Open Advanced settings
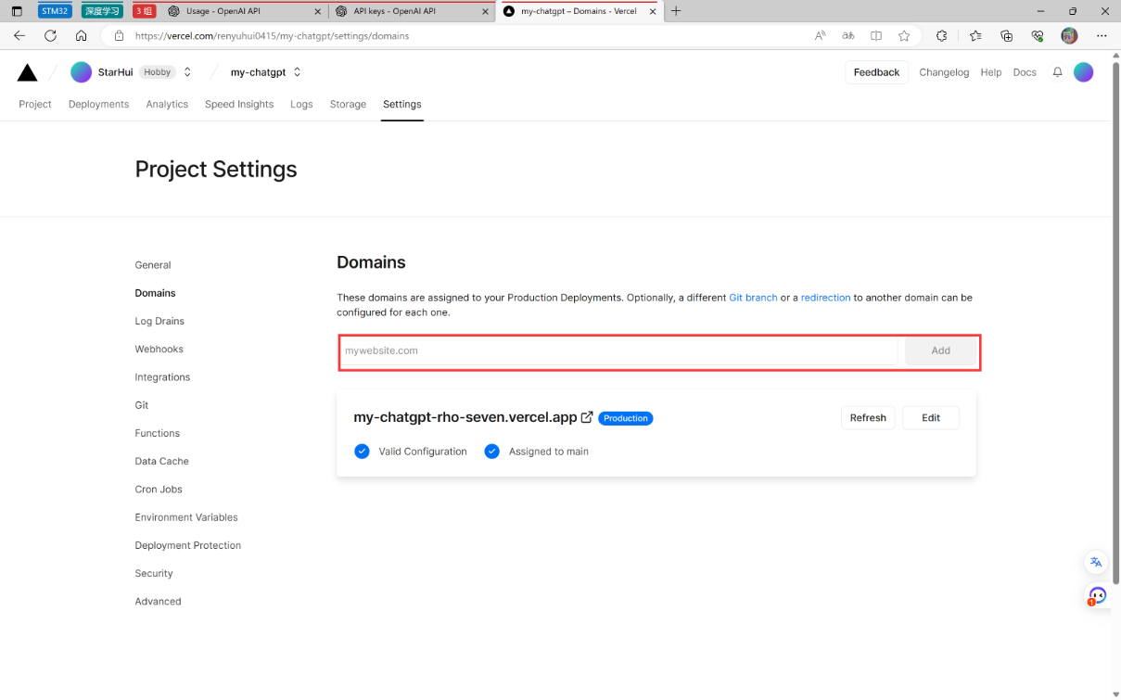Image resolution: width=1121 pixels, height=700 pixels. pos(159,602)
